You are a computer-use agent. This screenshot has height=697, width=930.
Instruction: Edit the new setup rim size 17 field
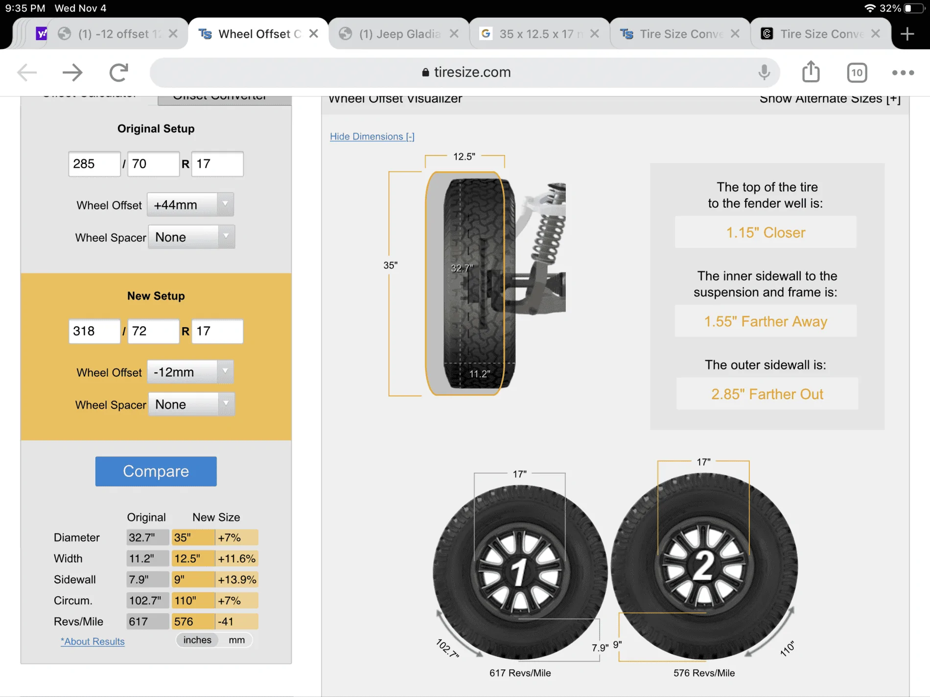pyautogui.click(x=217, y=331)
